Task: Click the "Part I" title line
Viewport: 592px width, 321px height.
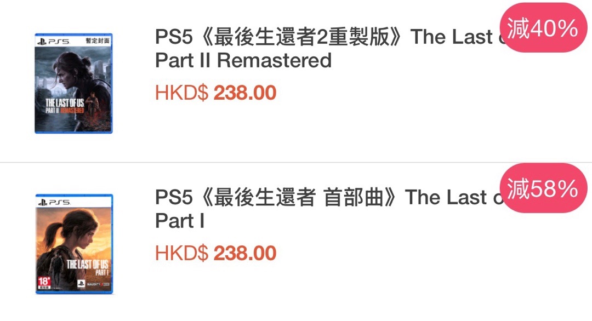Action: (180, 220)
